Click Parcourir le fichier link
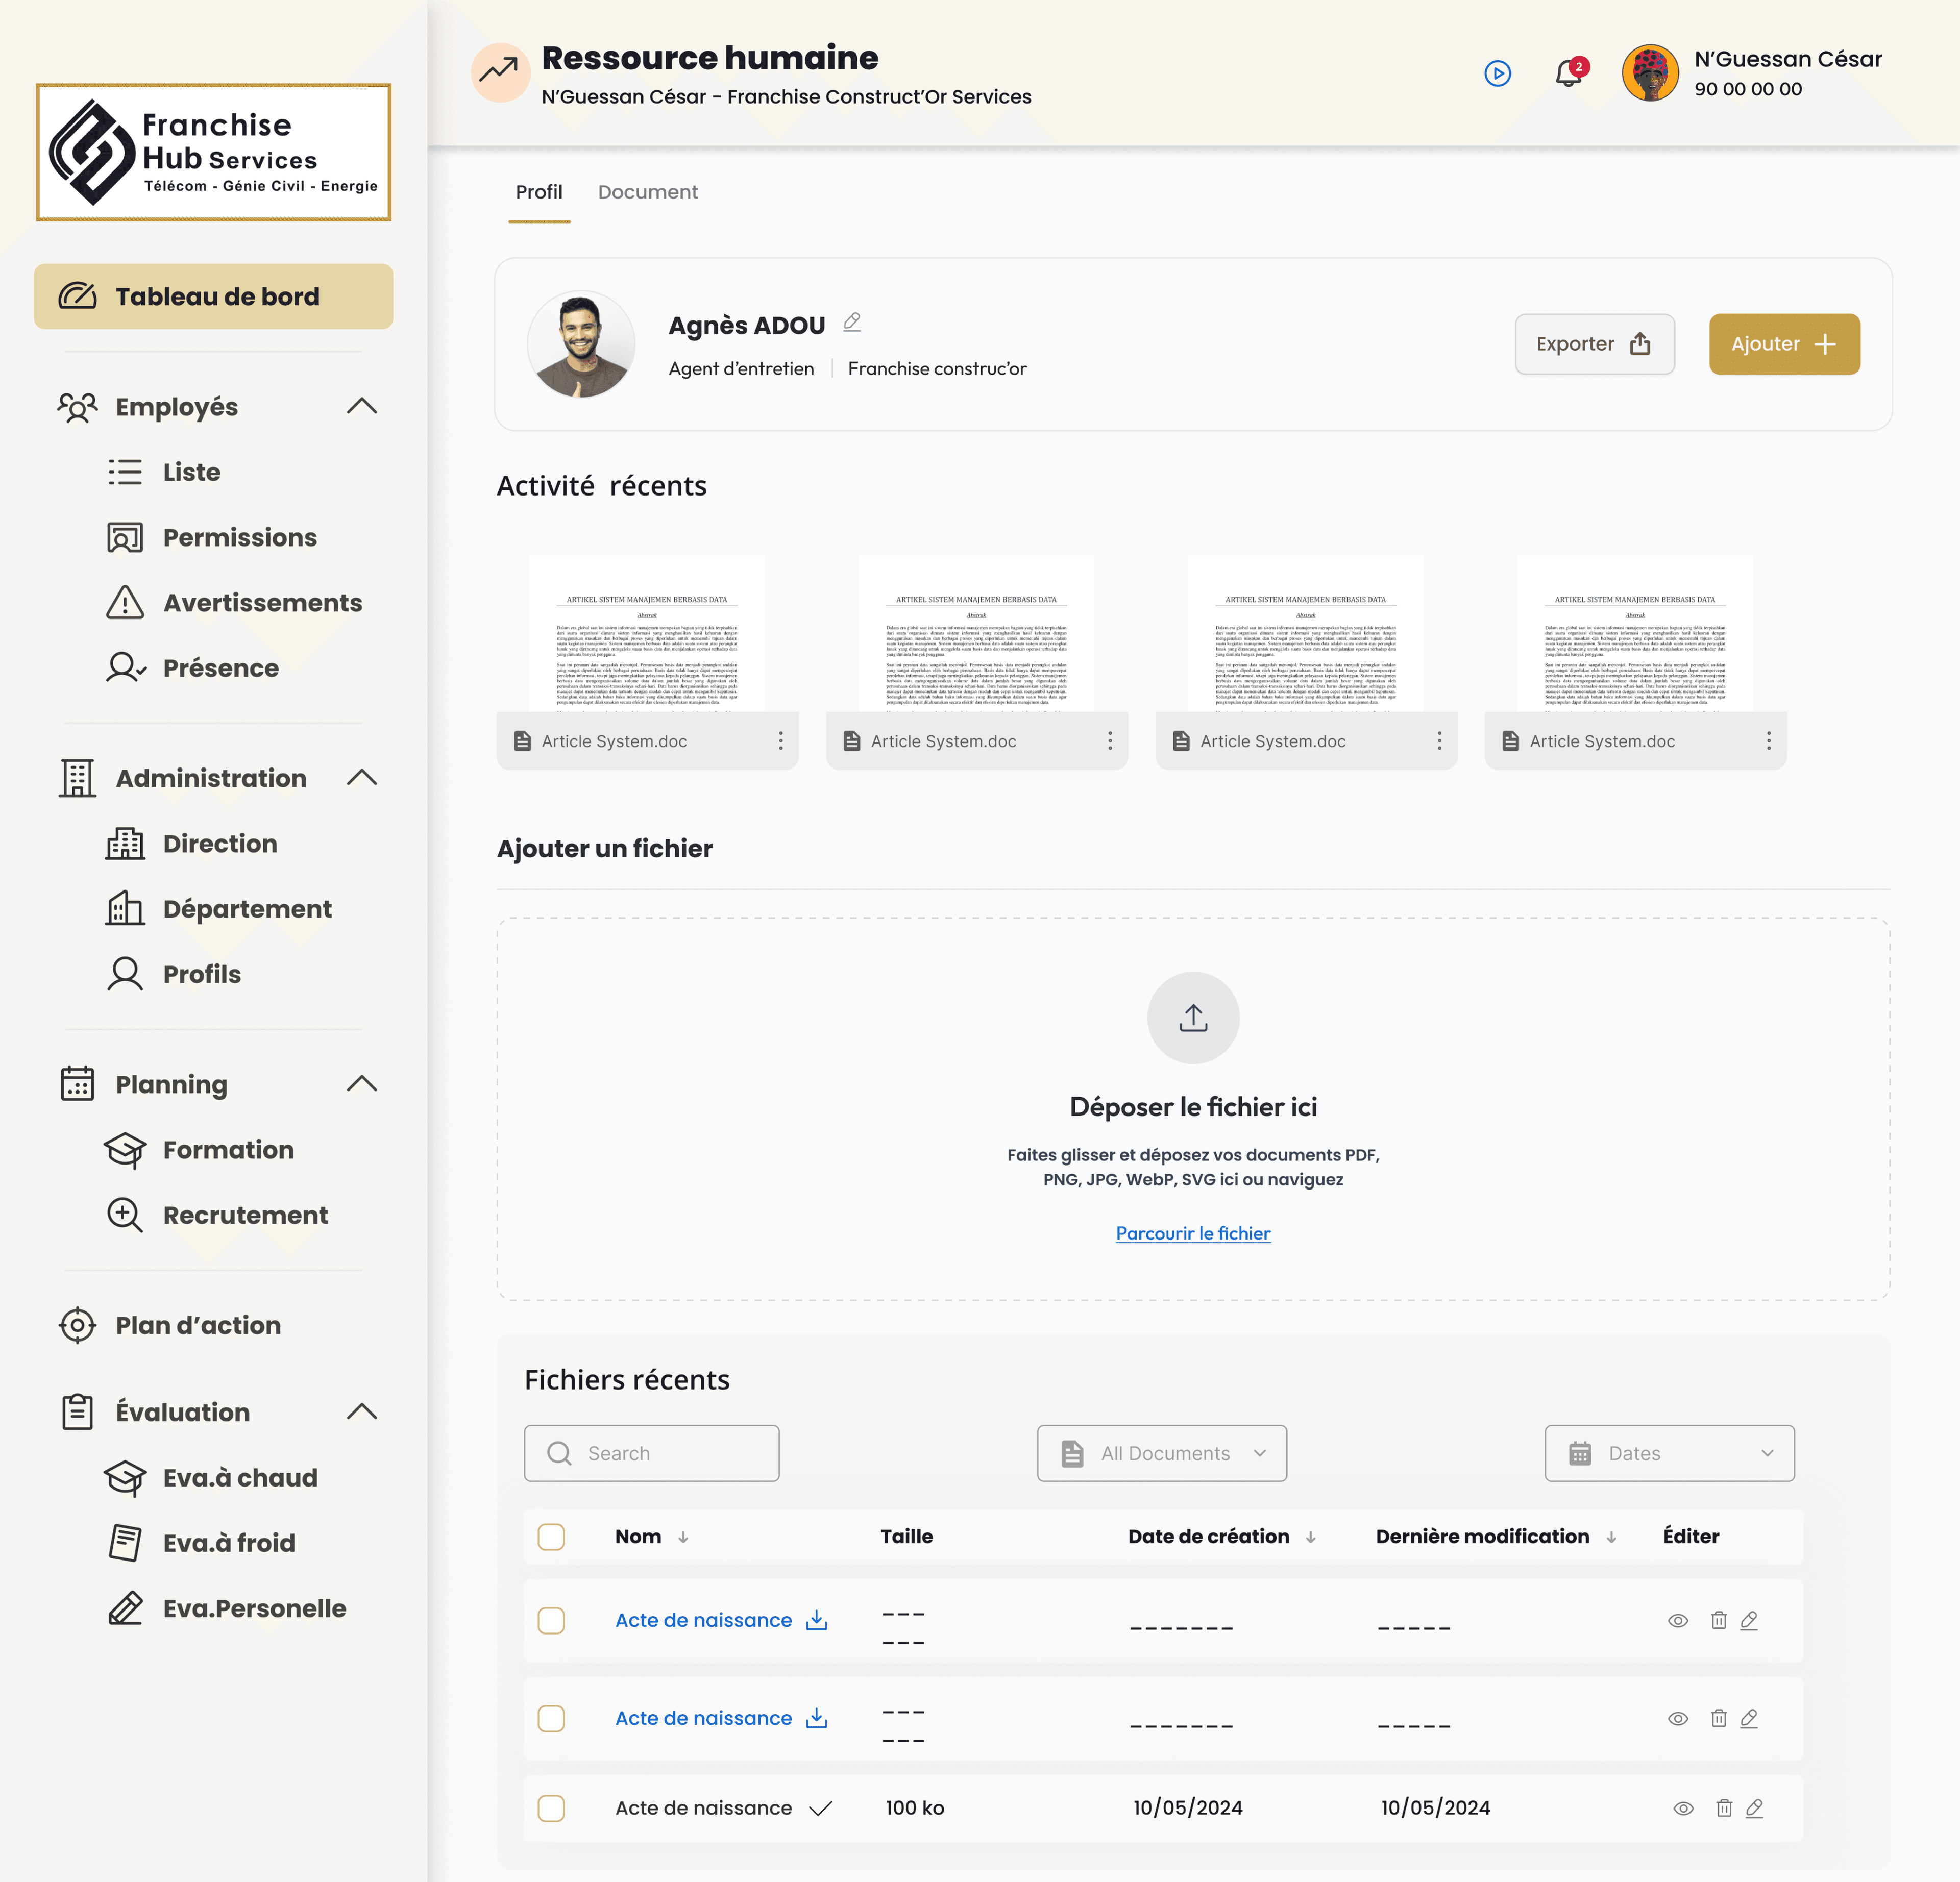The image size is (1960, 1882). tap(1193, 1233)
